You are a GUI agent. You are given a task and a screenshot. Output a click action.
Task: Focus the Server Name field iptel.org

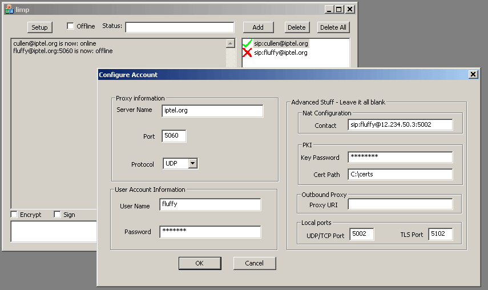click(212, 111)
